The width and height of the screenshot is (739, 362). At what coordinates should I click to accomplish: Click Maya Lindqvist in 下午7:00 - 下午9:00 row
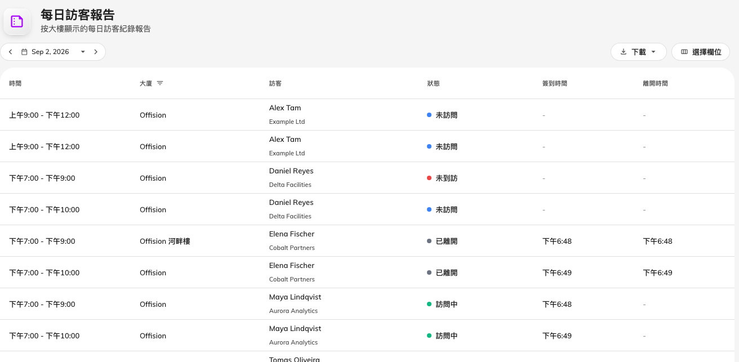coord(295,297)
